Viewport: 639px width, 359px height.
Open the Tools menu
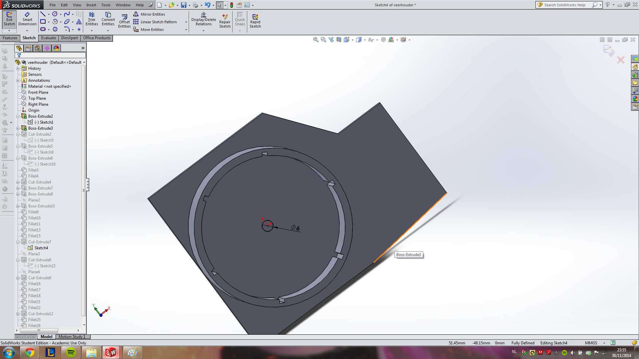click(x=106, y=5)
